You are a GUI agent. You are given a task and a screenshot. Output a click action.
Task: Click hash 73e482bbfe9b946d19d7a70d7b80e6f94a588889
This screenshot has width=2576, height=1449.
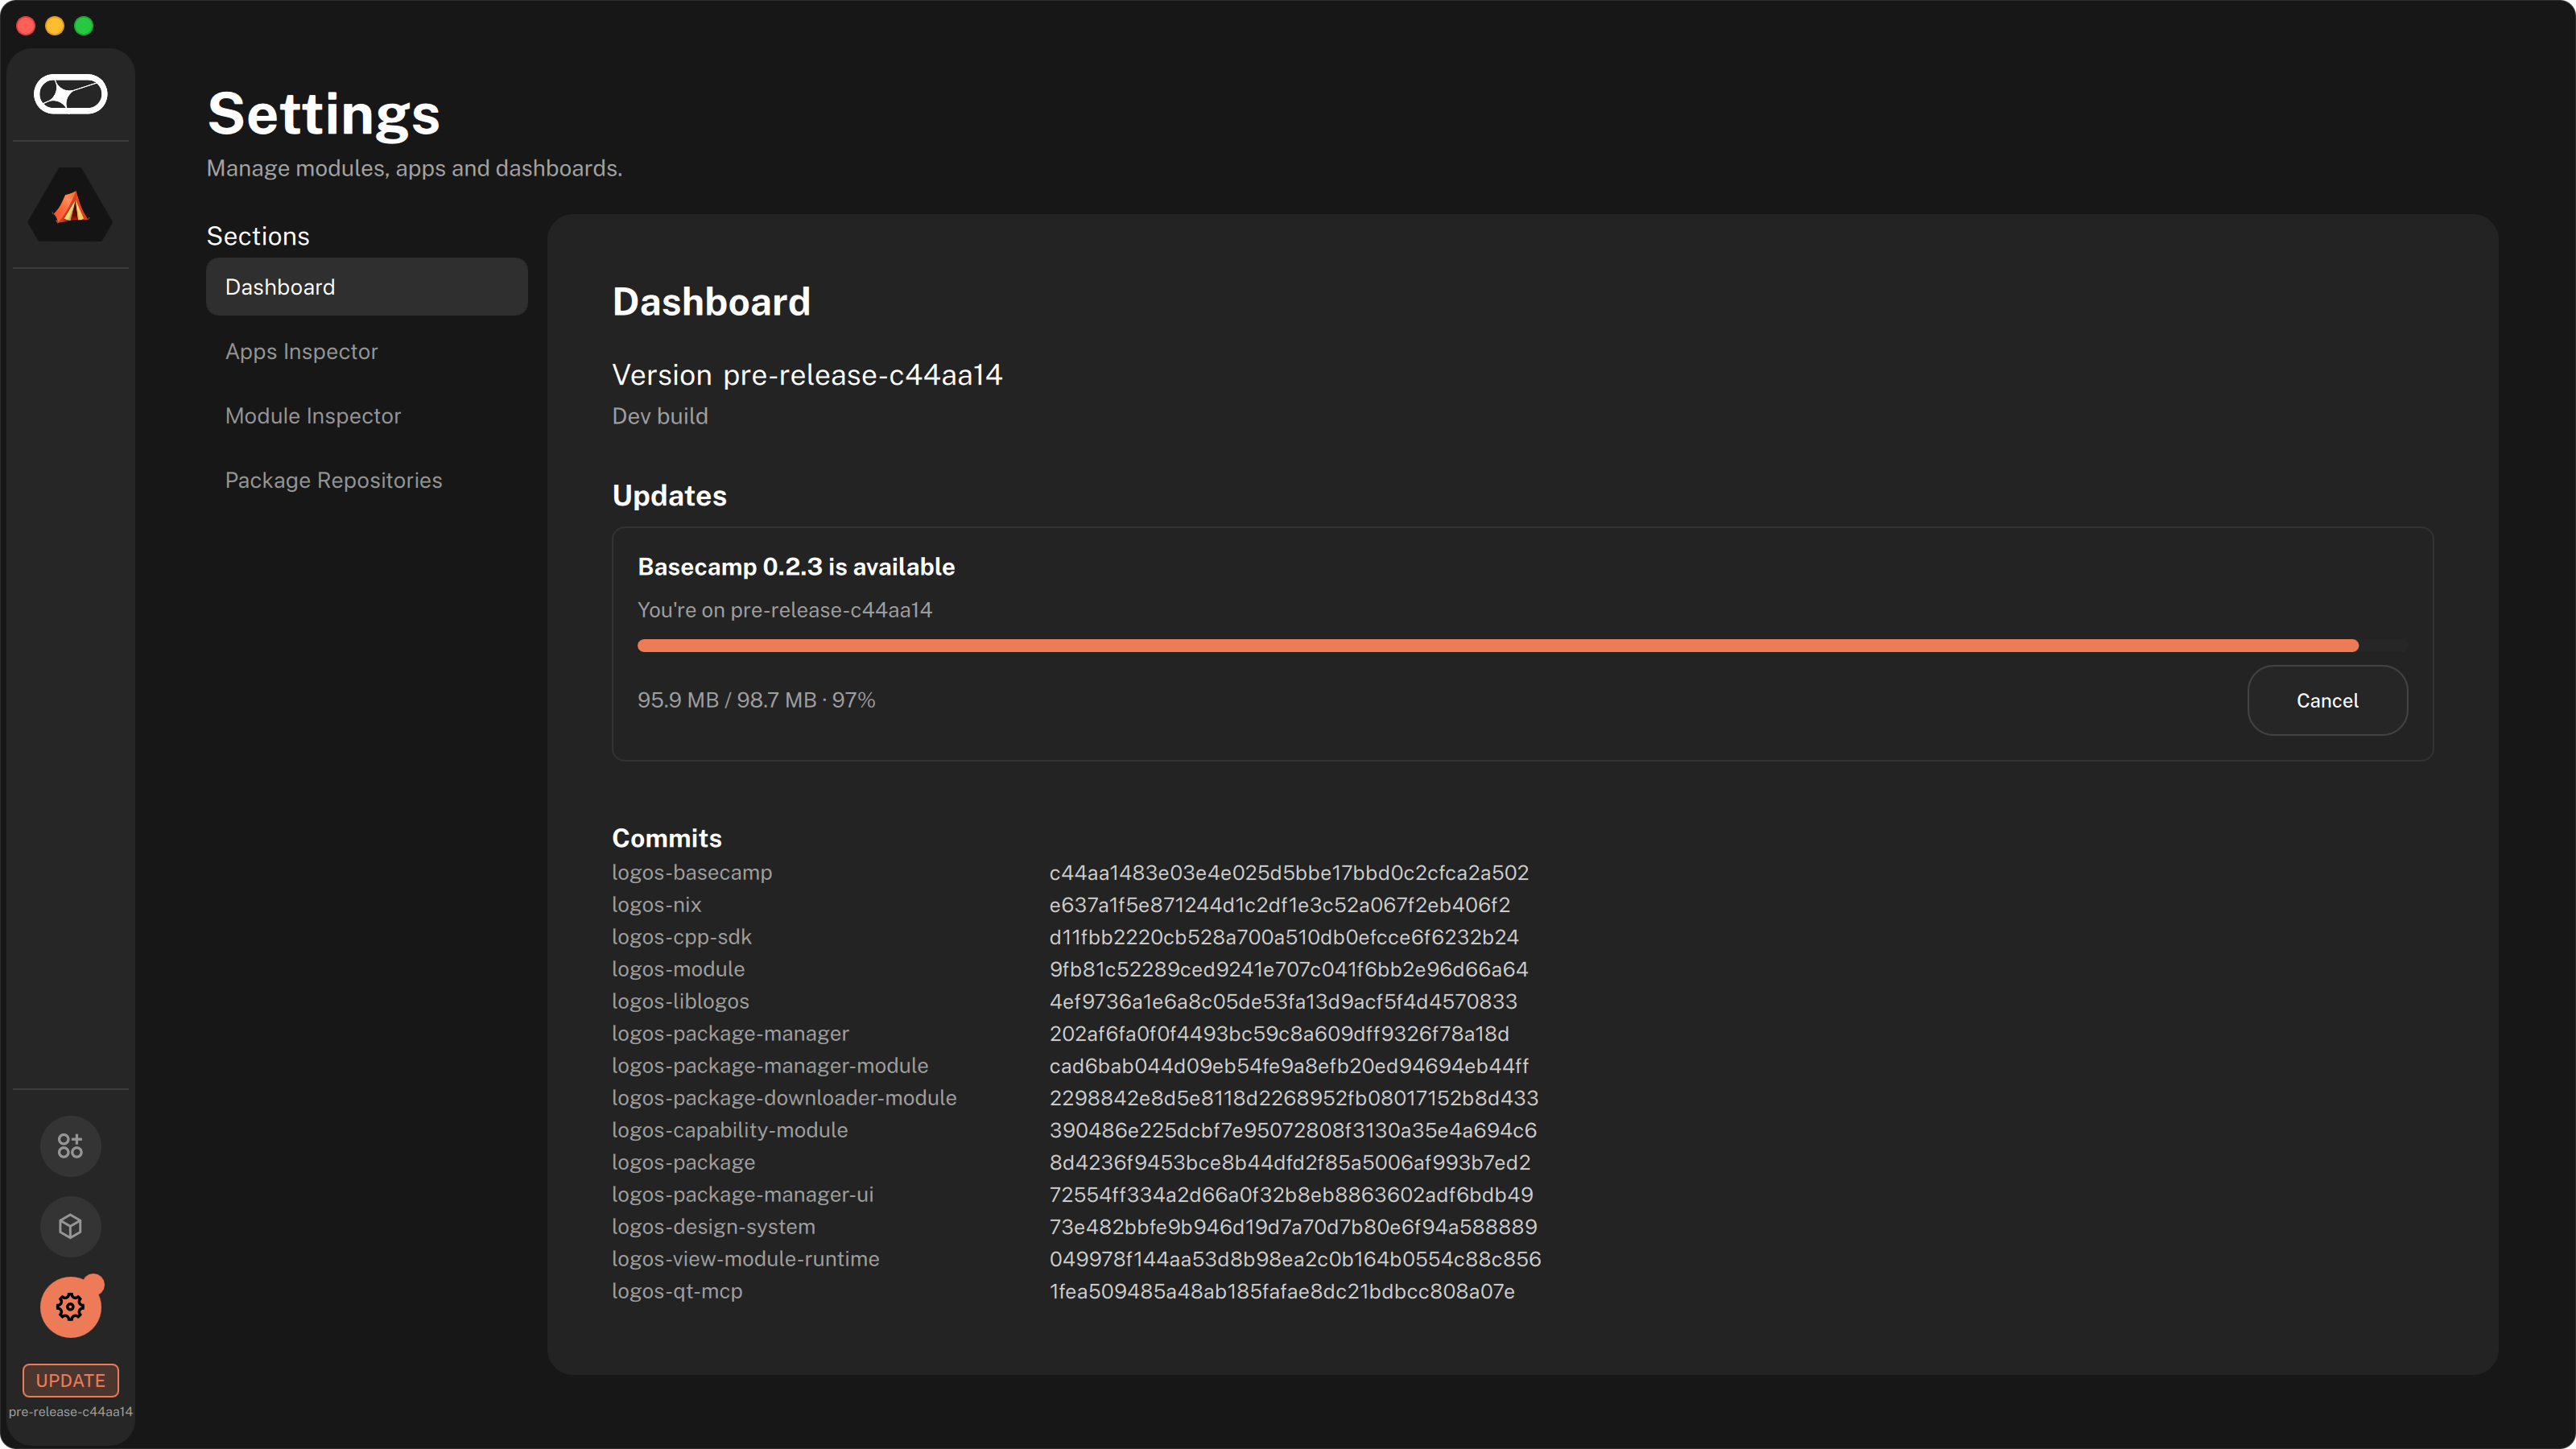click(1293, 1226)
